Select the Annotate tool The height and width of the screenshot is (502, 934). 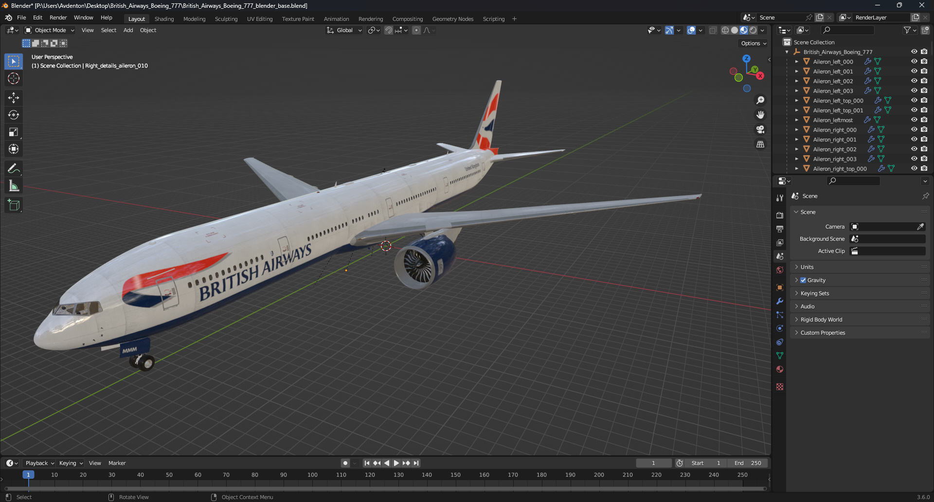[x=14, y=169]
